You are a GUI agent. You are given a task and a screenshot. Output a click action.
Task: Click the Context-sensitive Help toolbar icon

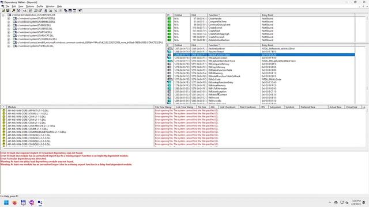[80, 10]
